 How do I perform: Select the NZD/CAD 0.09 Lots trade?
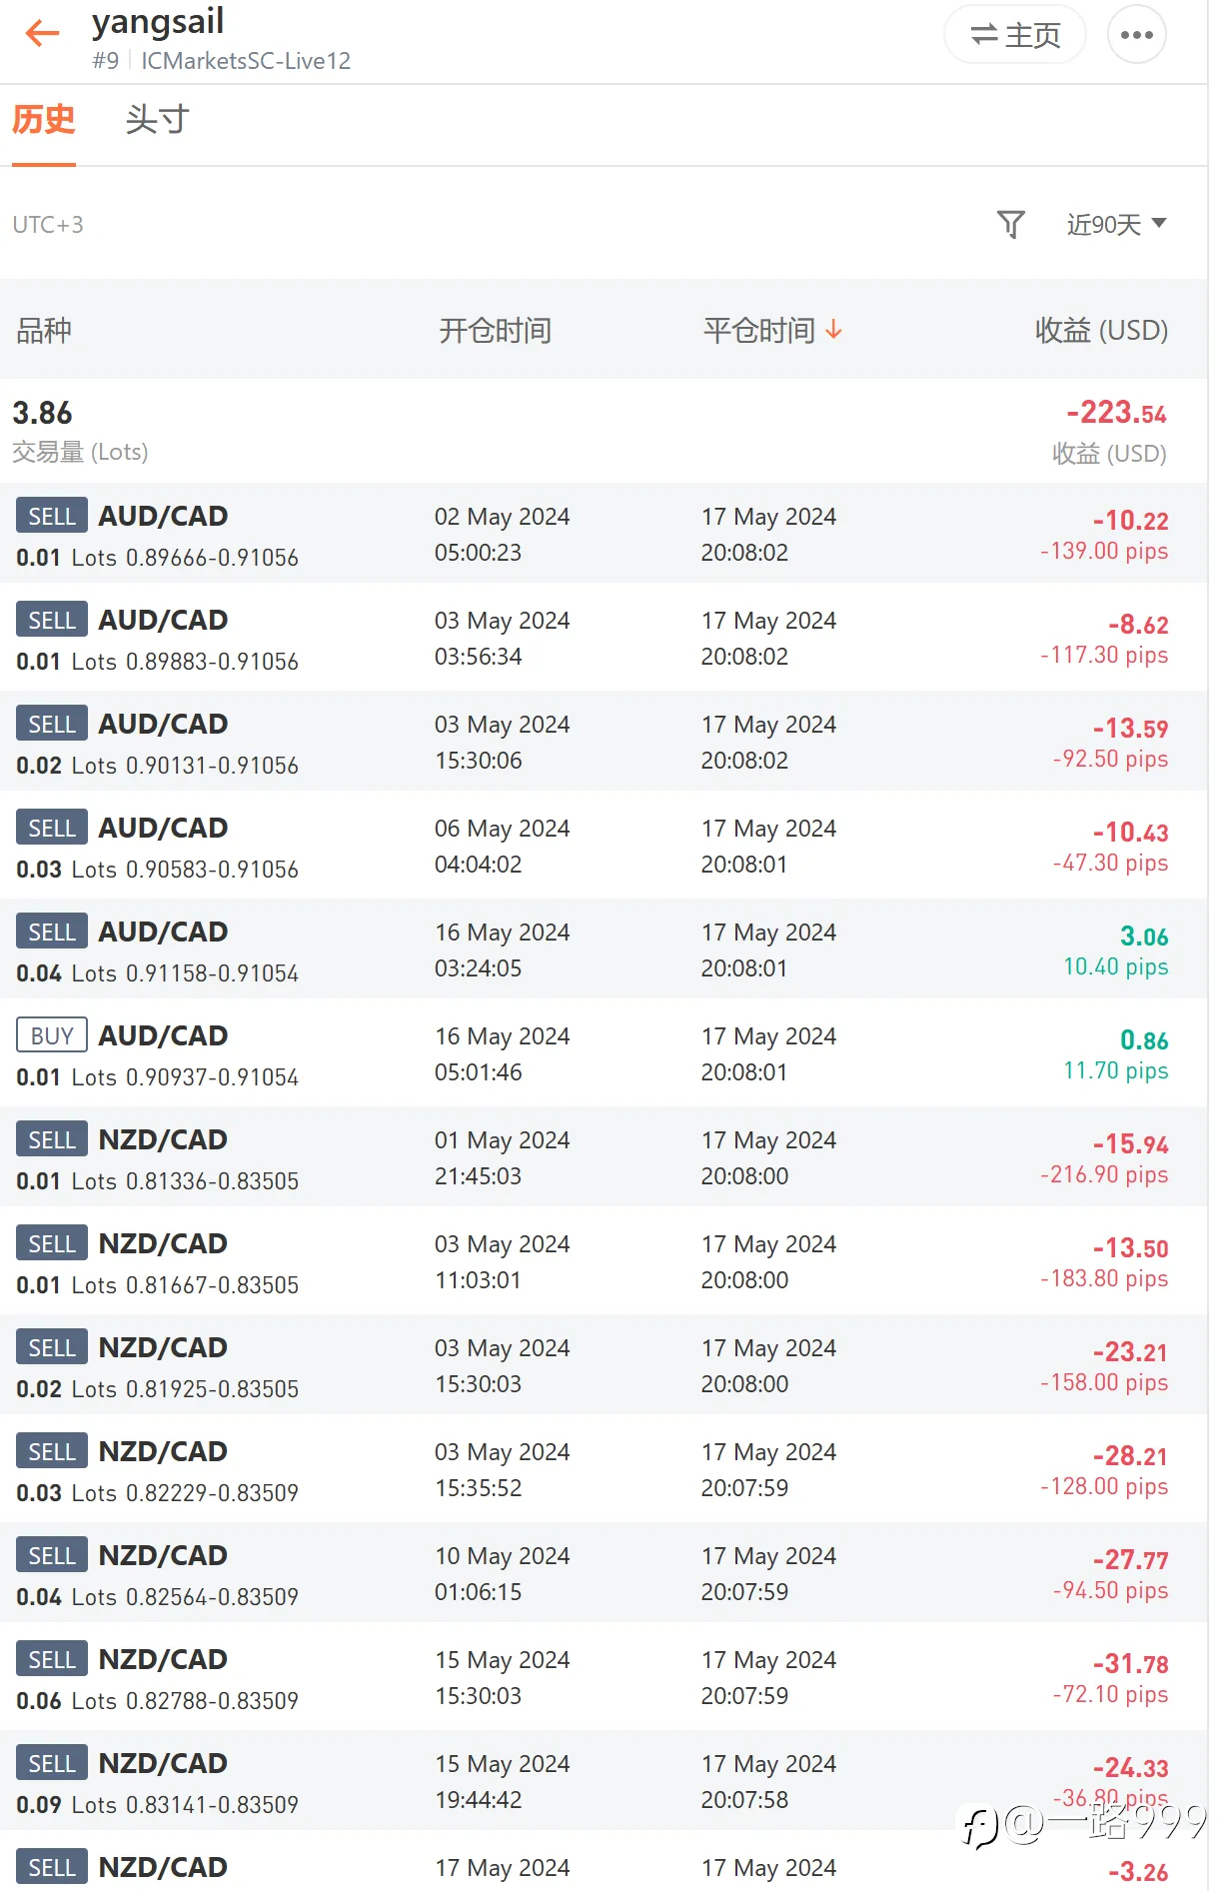click(x=604, y=1782)
